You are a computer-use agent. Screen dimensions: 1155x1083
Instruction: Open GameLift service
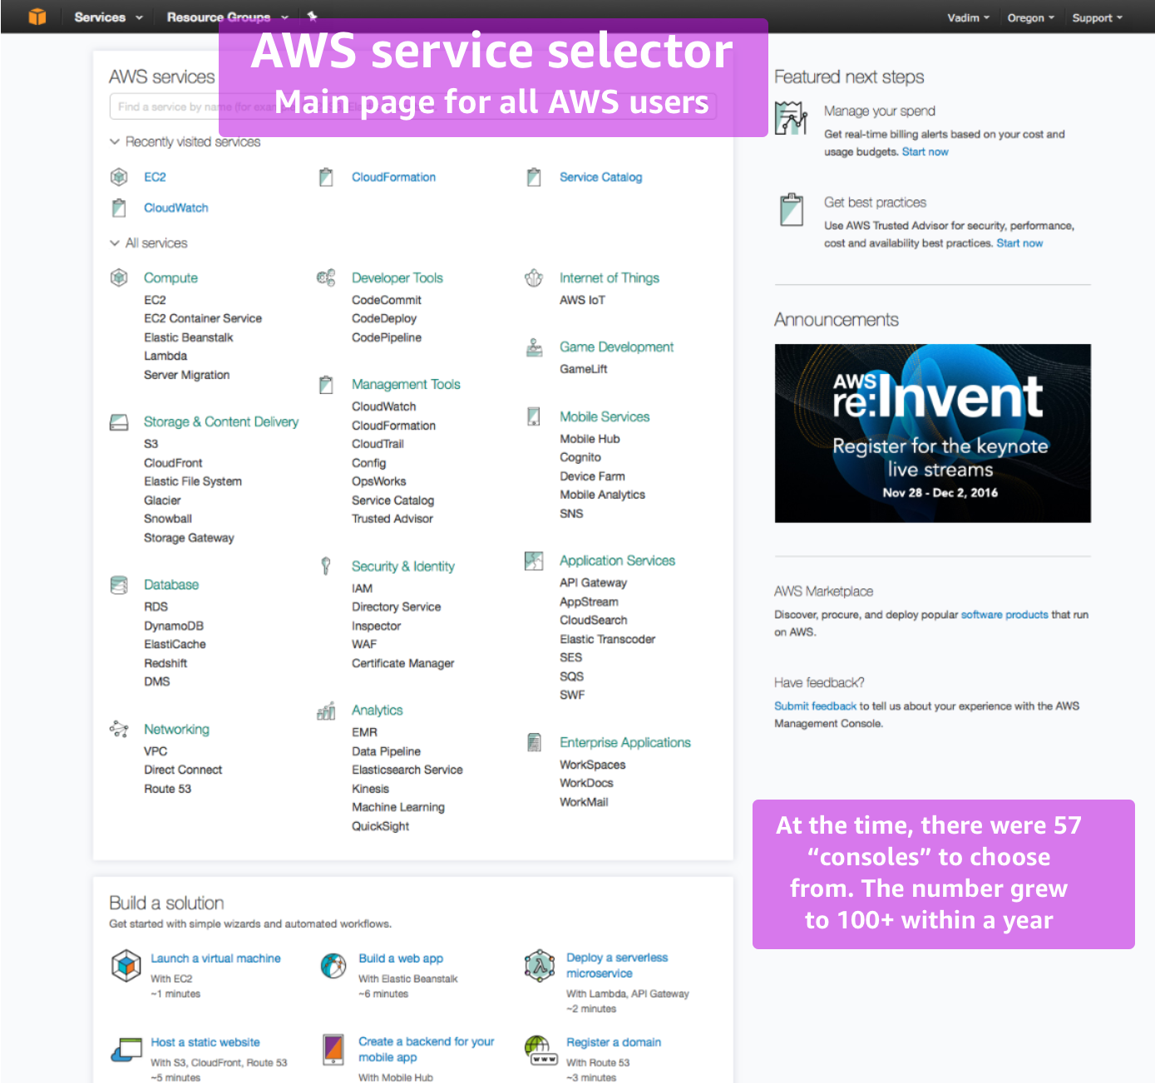pos(584,369)
